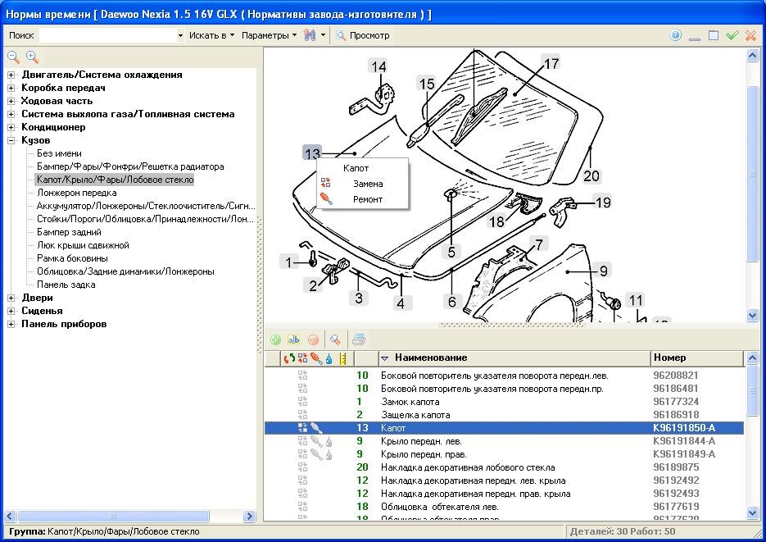Click the Ремонт screwdriver icon in the popup

tap(326, 199)
